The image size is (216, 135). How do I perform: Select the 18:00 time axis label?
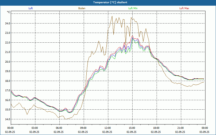coord(156,128)
